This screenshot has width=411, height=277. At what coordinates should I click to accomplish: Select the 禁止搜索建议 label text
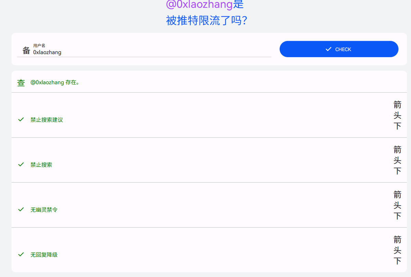point(47,120)
